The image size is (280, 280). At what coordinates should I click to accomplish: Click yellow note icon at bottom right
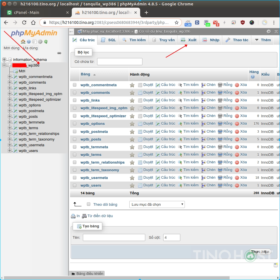tap(275, 265)
